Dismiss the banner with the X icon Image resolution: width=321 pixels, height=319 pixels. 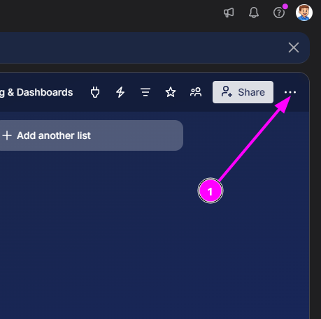294,47
